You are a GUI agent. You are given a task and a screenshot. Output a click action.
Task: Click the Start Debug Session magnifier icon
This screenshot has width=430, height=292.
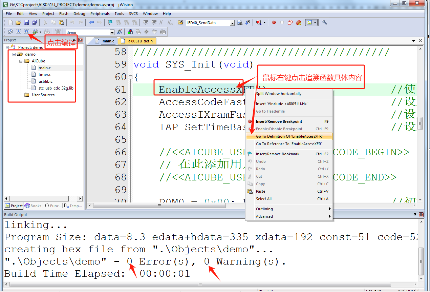(259, 22)
